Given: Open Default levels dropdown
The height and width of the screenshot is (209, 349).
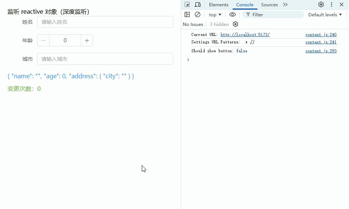Looking at the screenshot, I should tap(325, 14).
